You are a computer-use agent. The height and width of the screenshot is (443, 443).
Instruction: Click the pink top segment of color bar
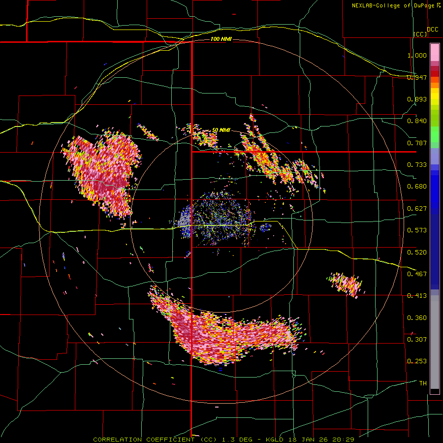[435, 52]
